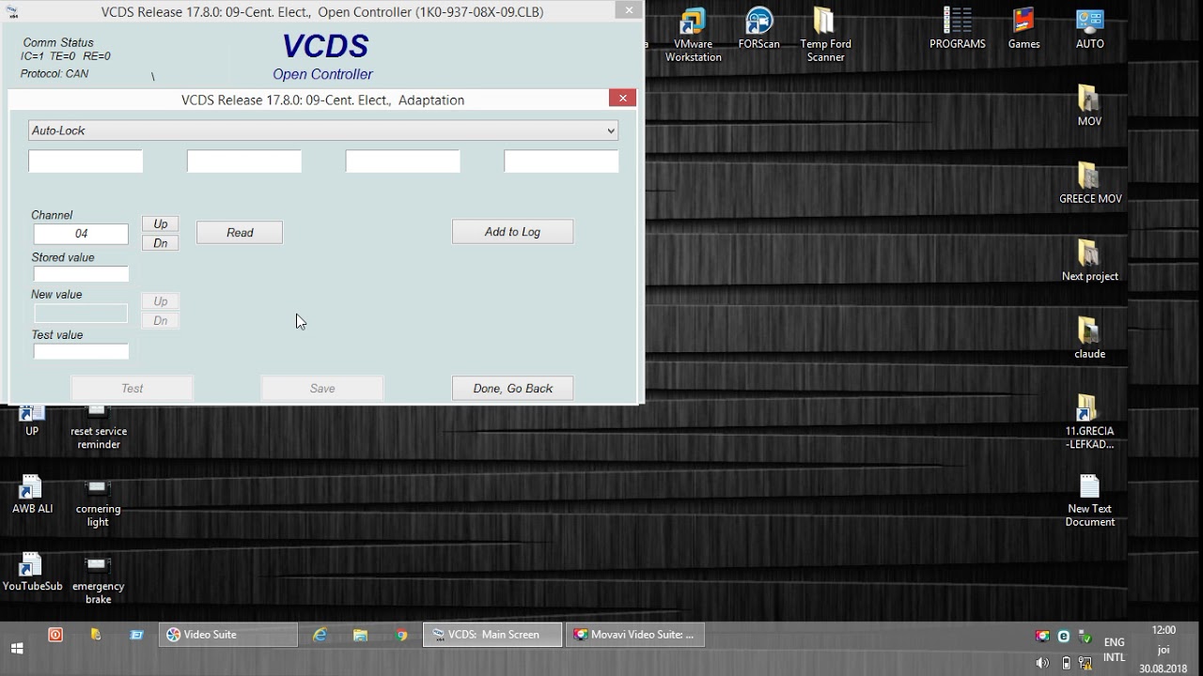1203x676 pixels.
Task: Click the volume speaker tray icon
Action: pos(1042,663)
